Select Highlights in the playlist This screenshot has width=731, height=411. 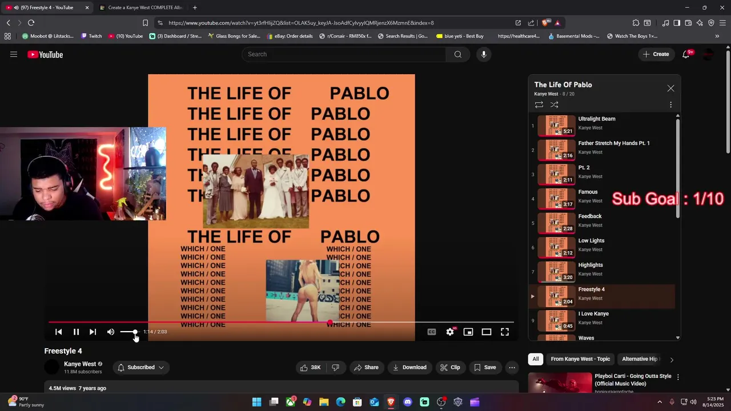pyautogui.click(x=602, y=272)
